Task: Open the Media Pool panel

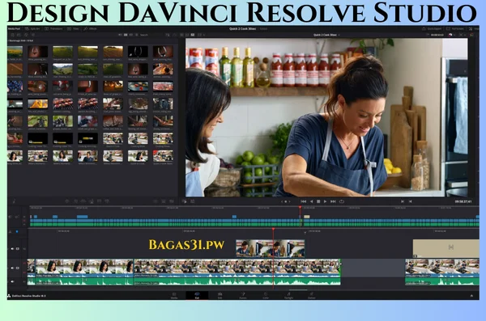Action: (x=14, y=29)
